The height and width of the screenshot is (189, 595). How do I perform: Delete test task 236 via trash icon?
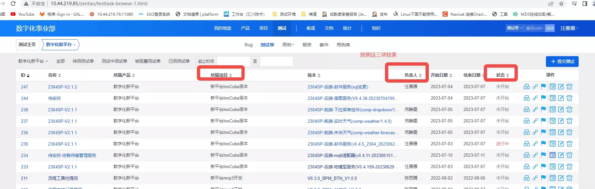click(569, 133)
